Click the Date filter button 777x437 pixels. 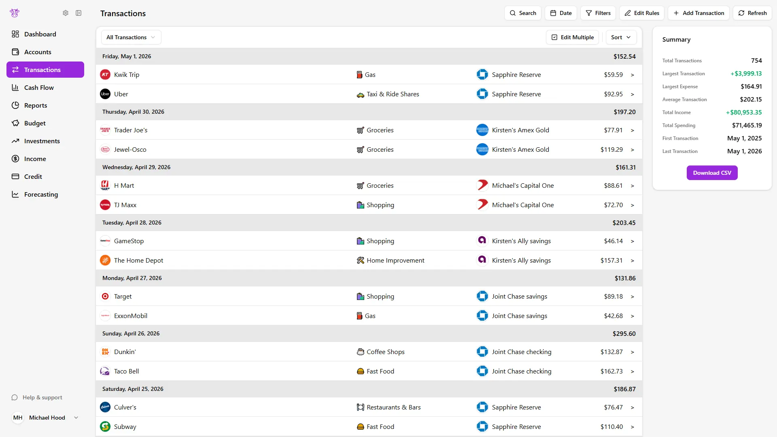point(561,13)
